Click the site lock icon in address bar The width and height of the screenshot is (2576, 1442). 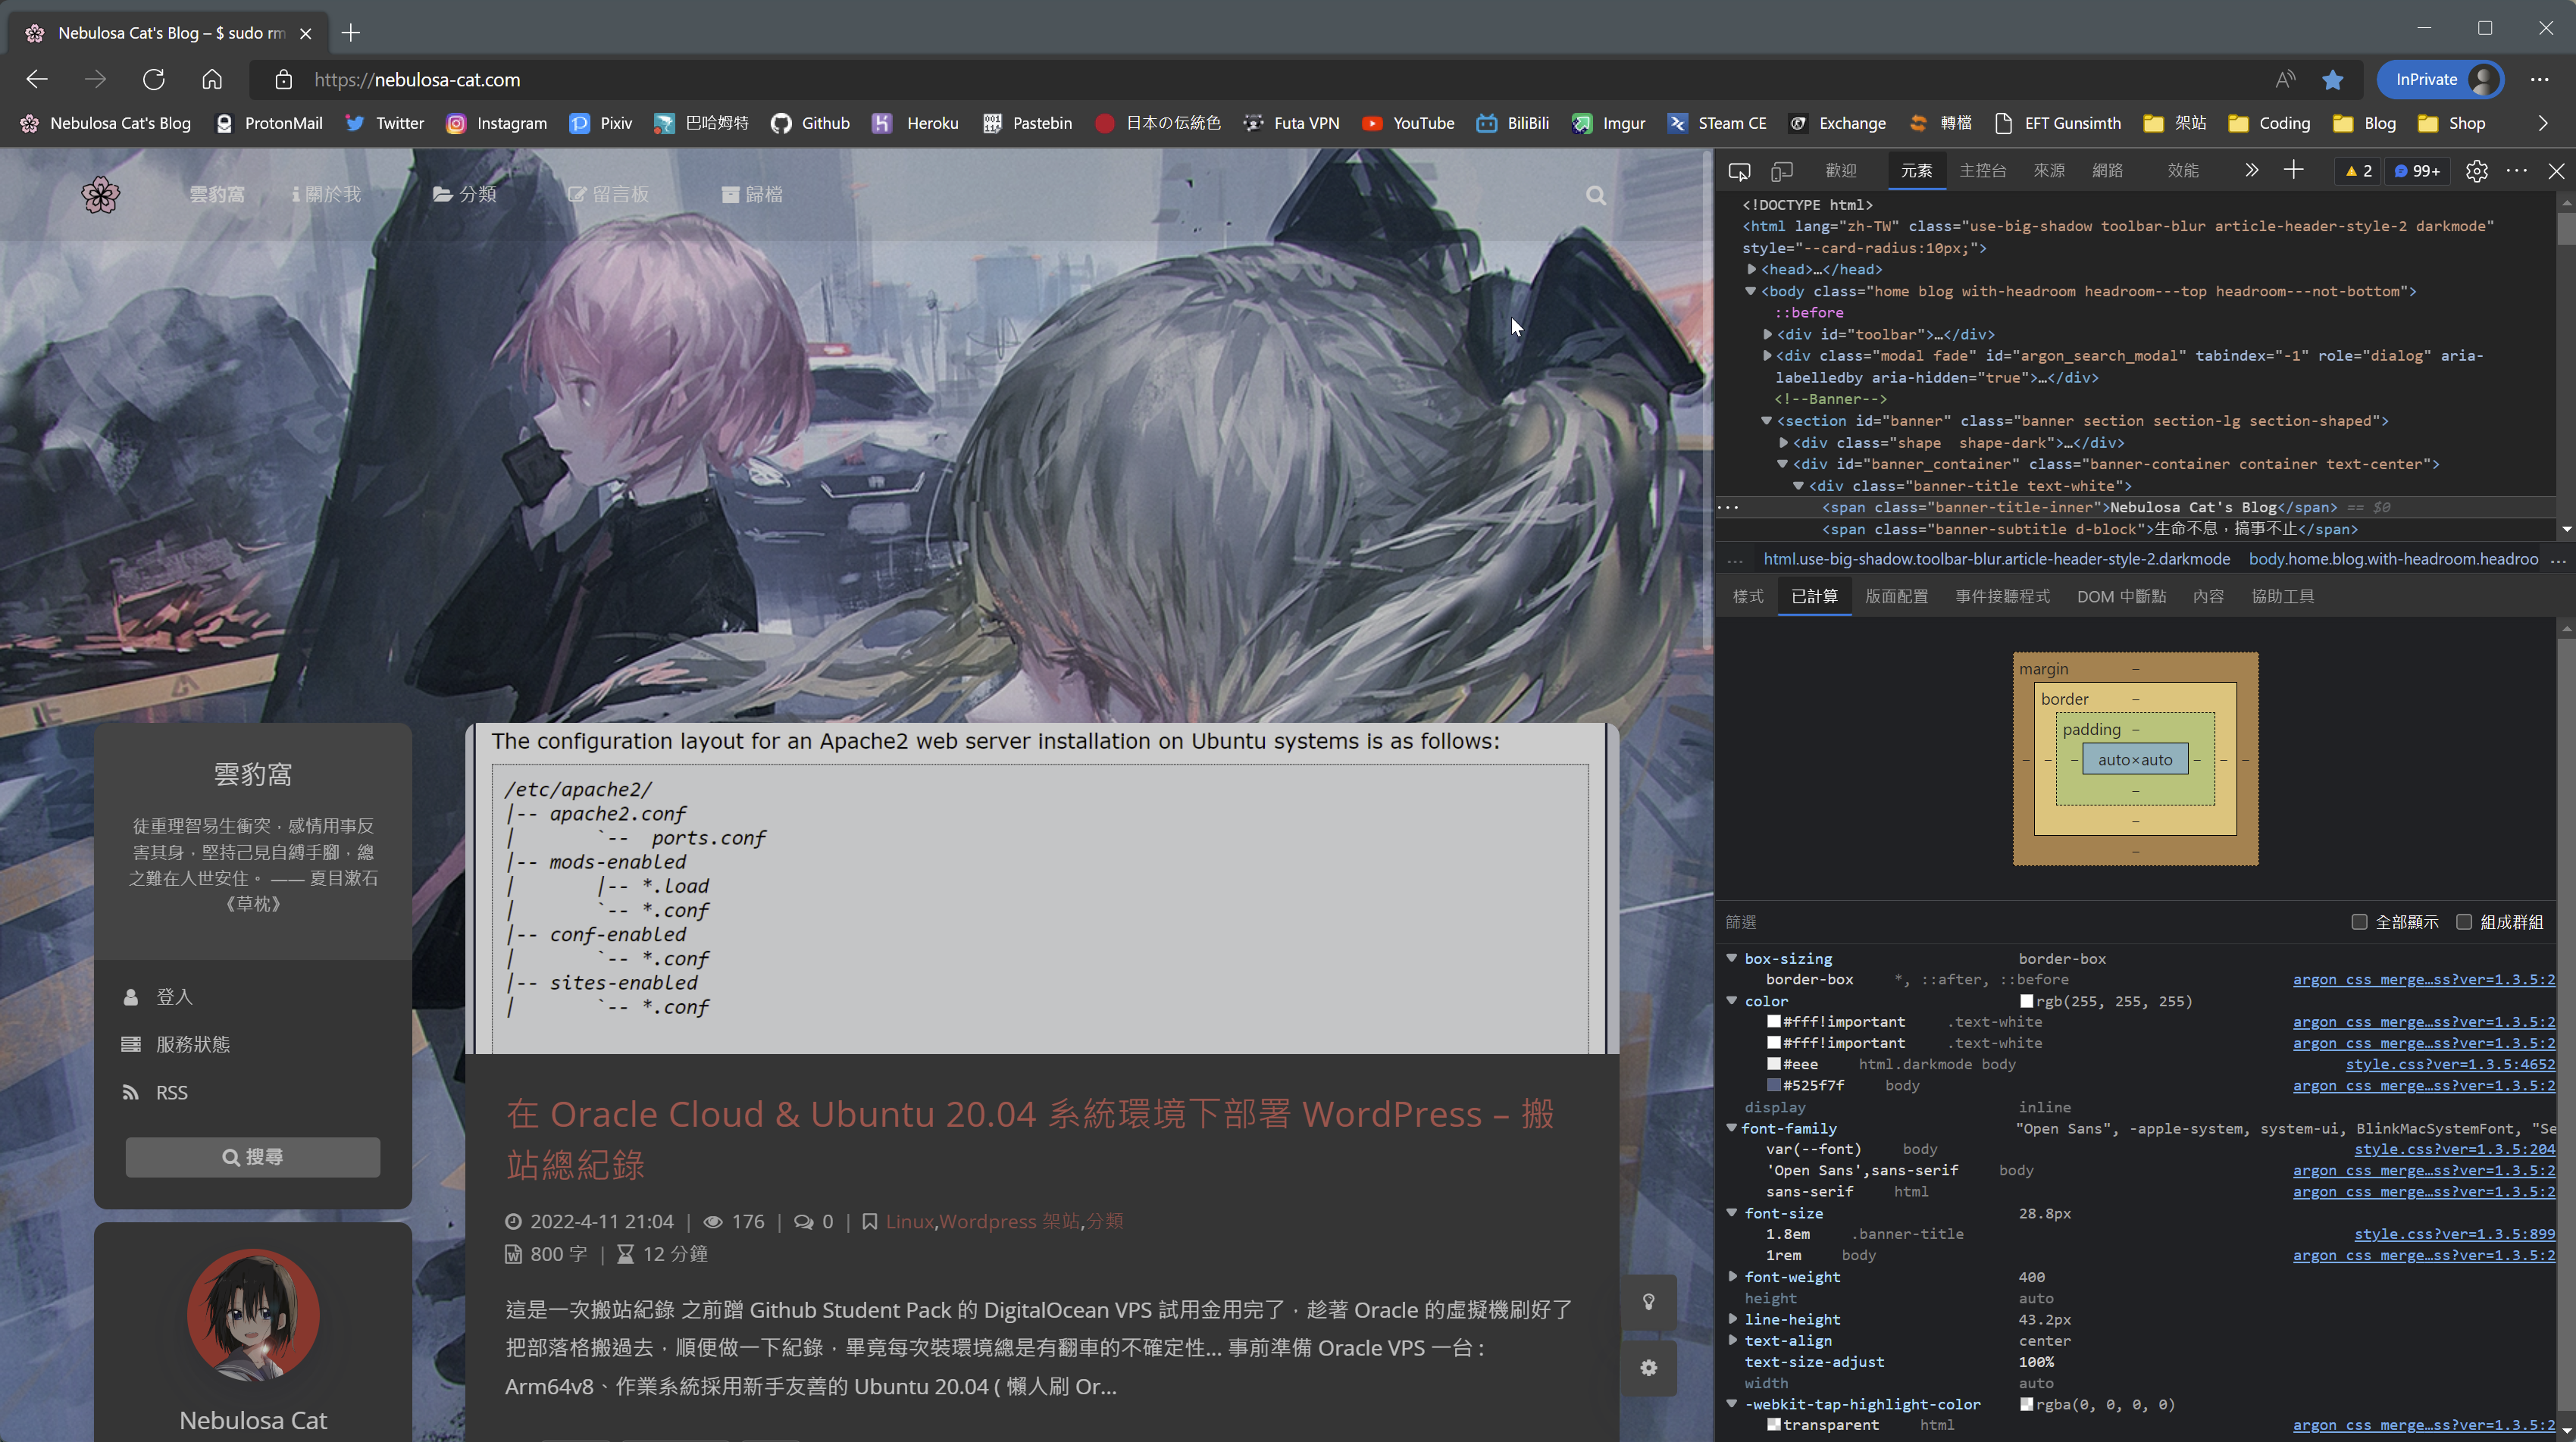click(284, 80)
